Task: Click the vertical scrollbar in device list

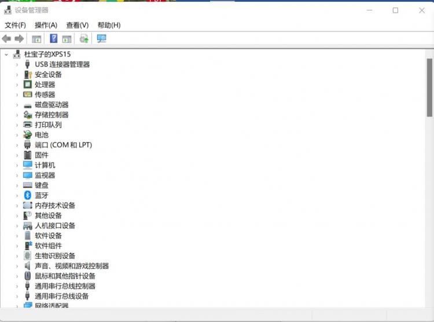Action: point(429,87)
